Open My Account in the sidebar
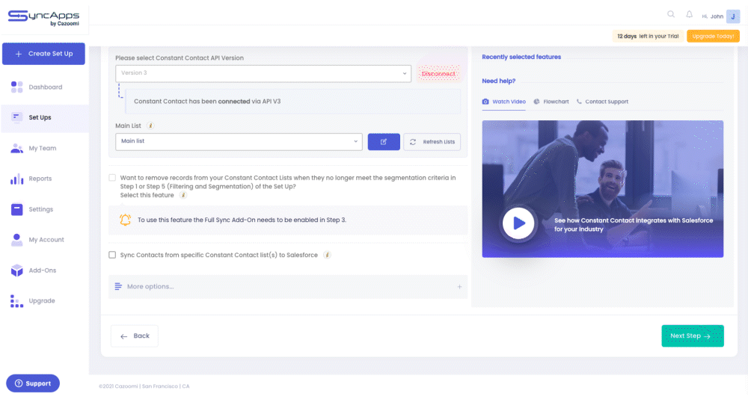Viewport: 748px width, 405px height. (x=45, y=240)
